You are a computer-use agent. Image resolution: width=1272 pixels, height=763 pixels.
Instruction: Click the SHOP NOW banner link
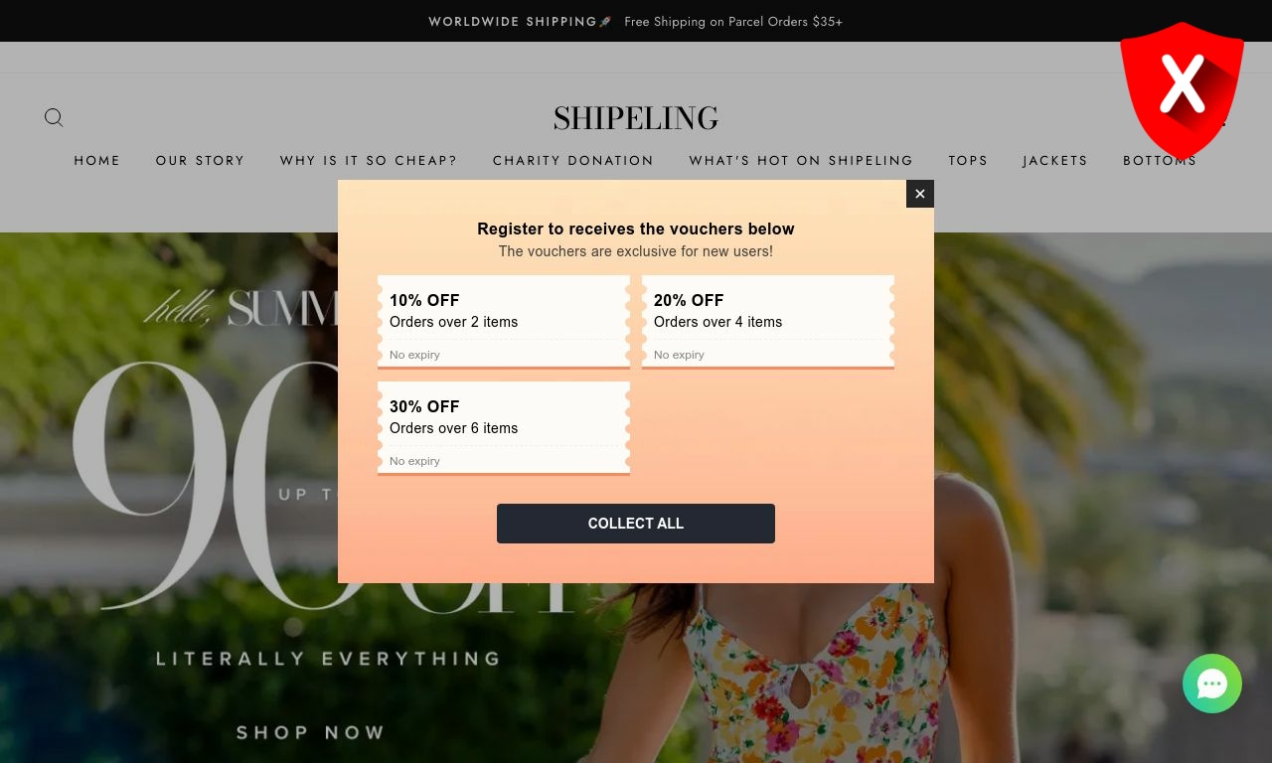(x=310, y=732)
